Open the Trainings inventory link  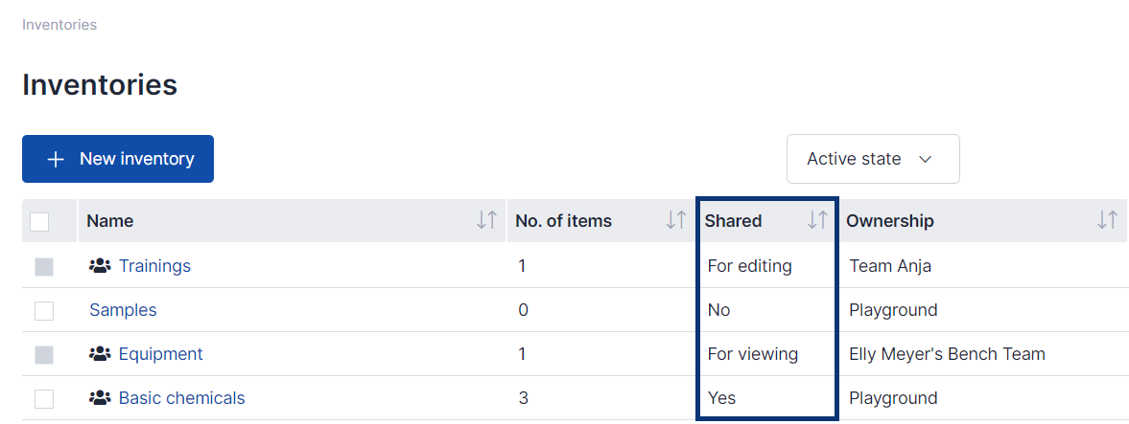[154, 266]
